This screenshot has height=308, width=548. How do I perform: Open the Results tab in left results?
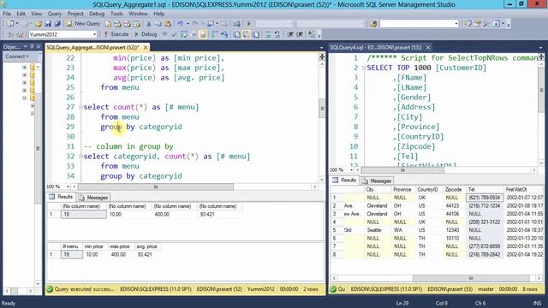(61, 197)
